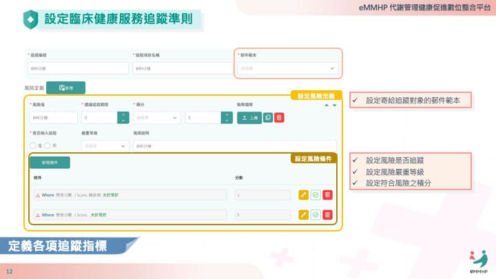496x279 pixels.
Task: Select the 否 radio option for tracking
Action: click(48, 145)
